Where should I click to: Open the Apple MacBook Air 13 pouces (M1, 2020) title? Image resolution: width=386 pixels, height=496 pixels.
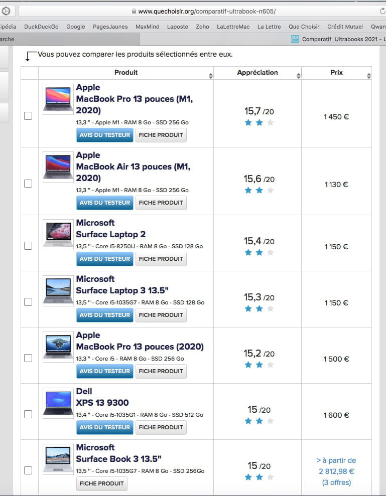click(x=133, y=167)
